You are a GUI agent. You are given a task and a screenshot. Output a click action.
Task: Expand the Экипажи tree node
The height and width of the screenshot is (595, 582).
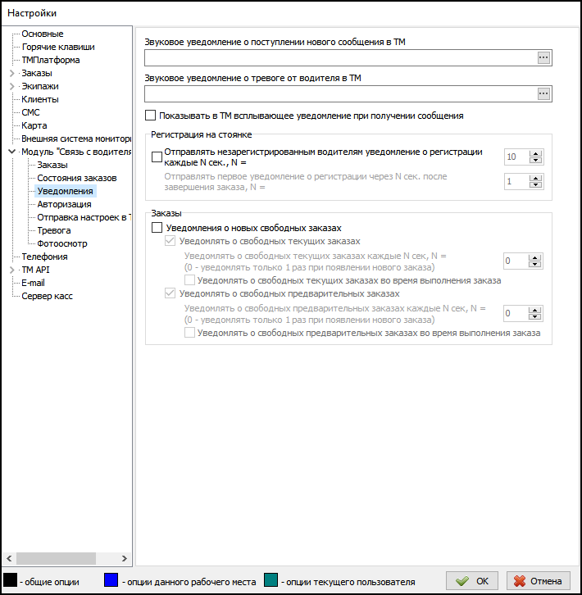pyautogui.click(x=11, y=87)
